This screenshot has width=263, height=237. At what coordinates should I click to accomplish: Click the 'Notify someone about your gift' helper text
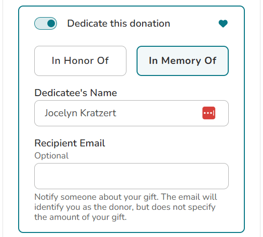coord(96,197)
